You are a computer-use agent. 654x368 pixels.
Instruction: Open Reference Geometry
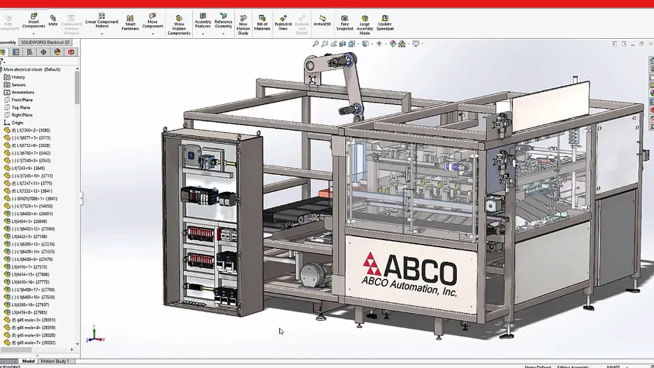point(224,21)
